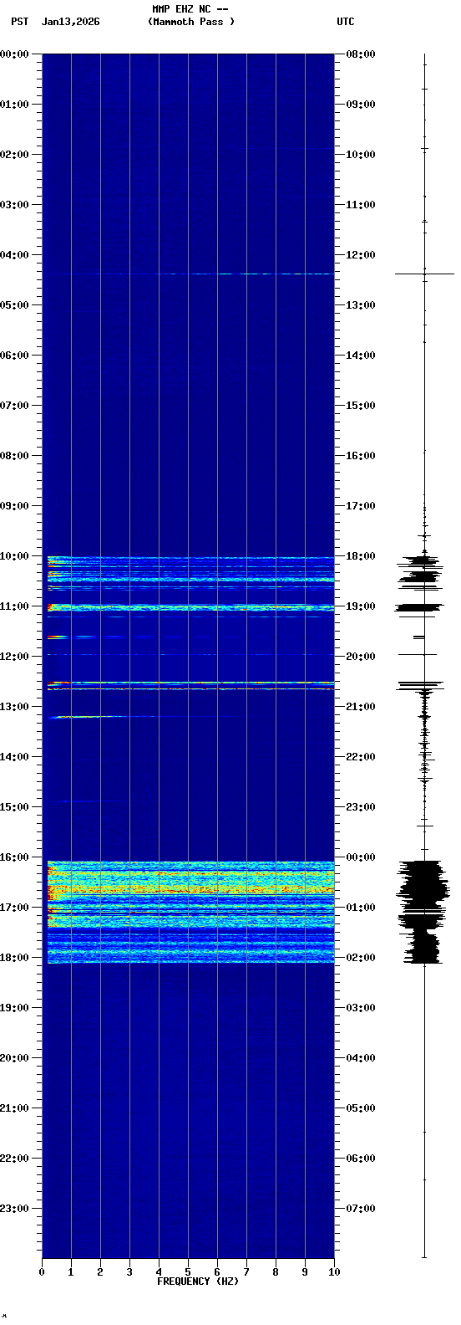Click the '00:00' UTC time label

click(361, 857)
